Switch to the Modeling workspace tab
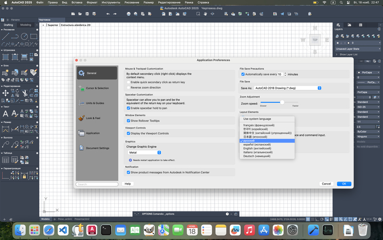Screen dimensions: 383x240 [x=25, y=25]
